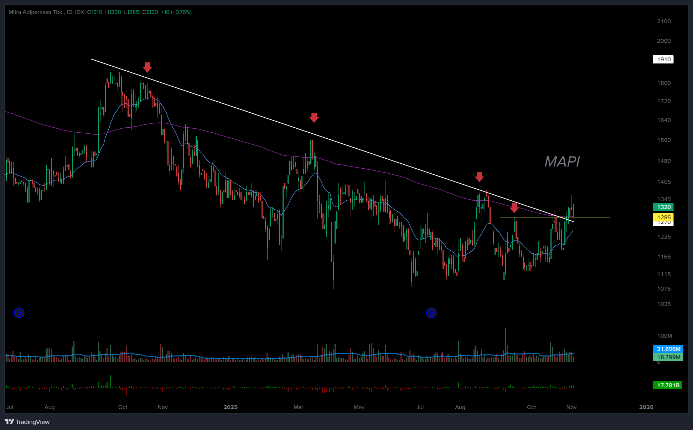This screenshot has width=693, height=430.
Task: Click the TradingView logo
Action: (27, 422)
